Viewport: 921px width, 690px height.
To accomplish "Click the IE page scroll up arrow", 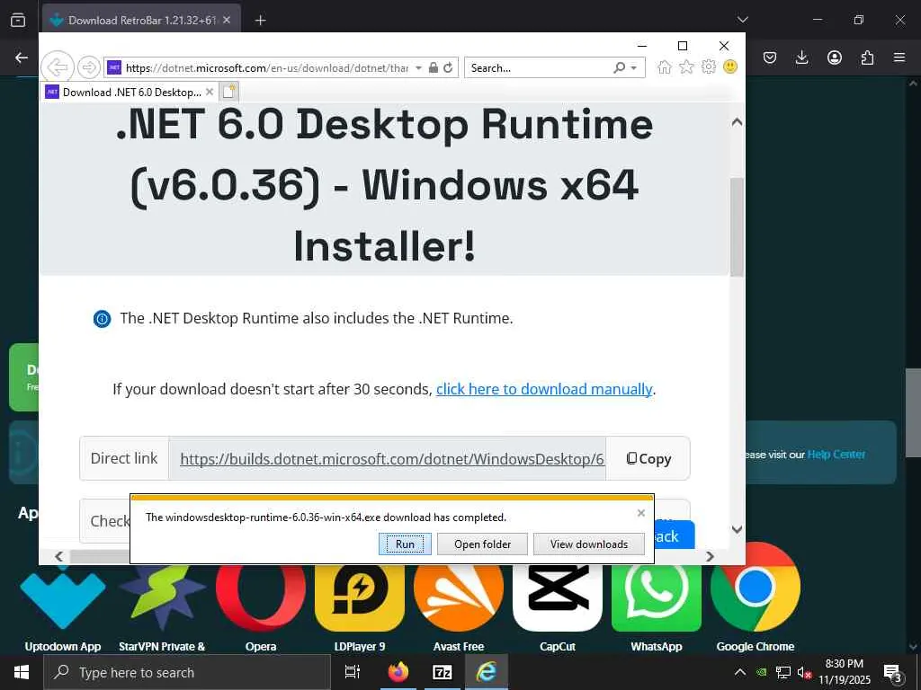I will point(737,122).
